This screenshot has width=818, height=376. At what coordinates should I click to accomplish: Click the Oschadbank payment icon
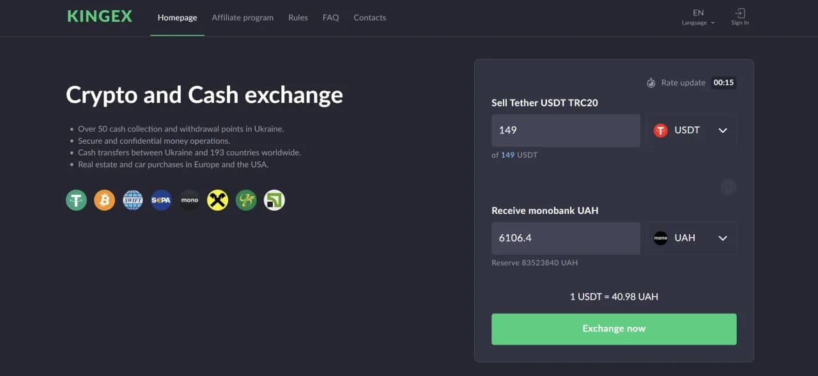coord(246,200)
